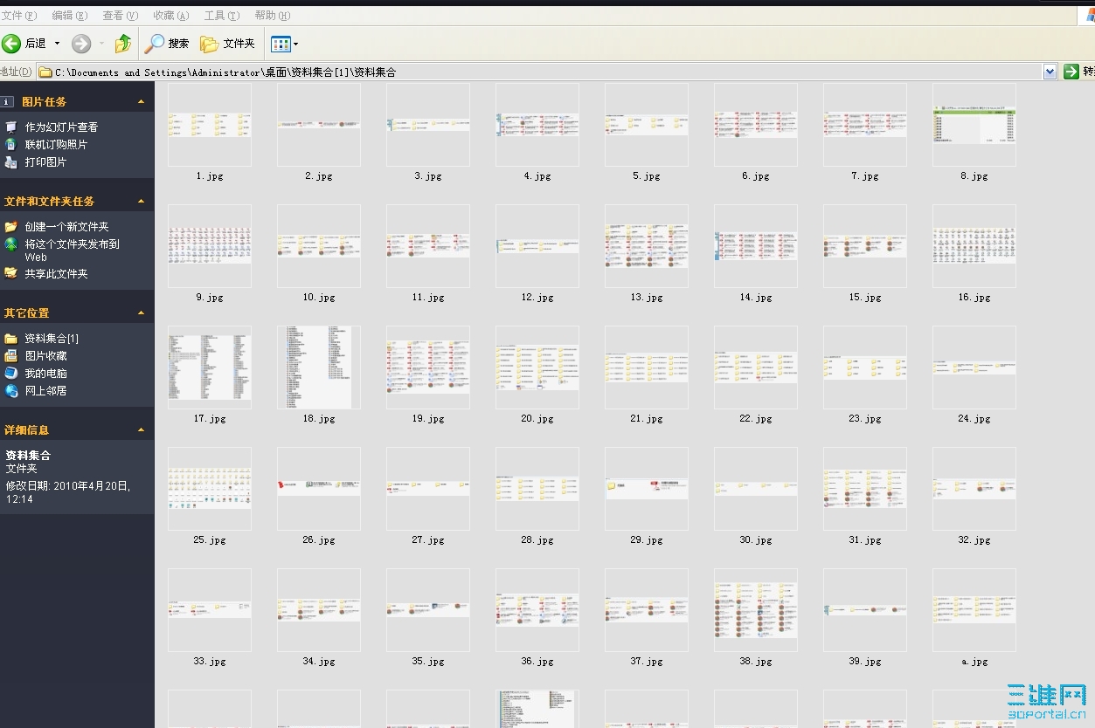
Task: Click the file name 22.jpg
Action: point(756,419)
